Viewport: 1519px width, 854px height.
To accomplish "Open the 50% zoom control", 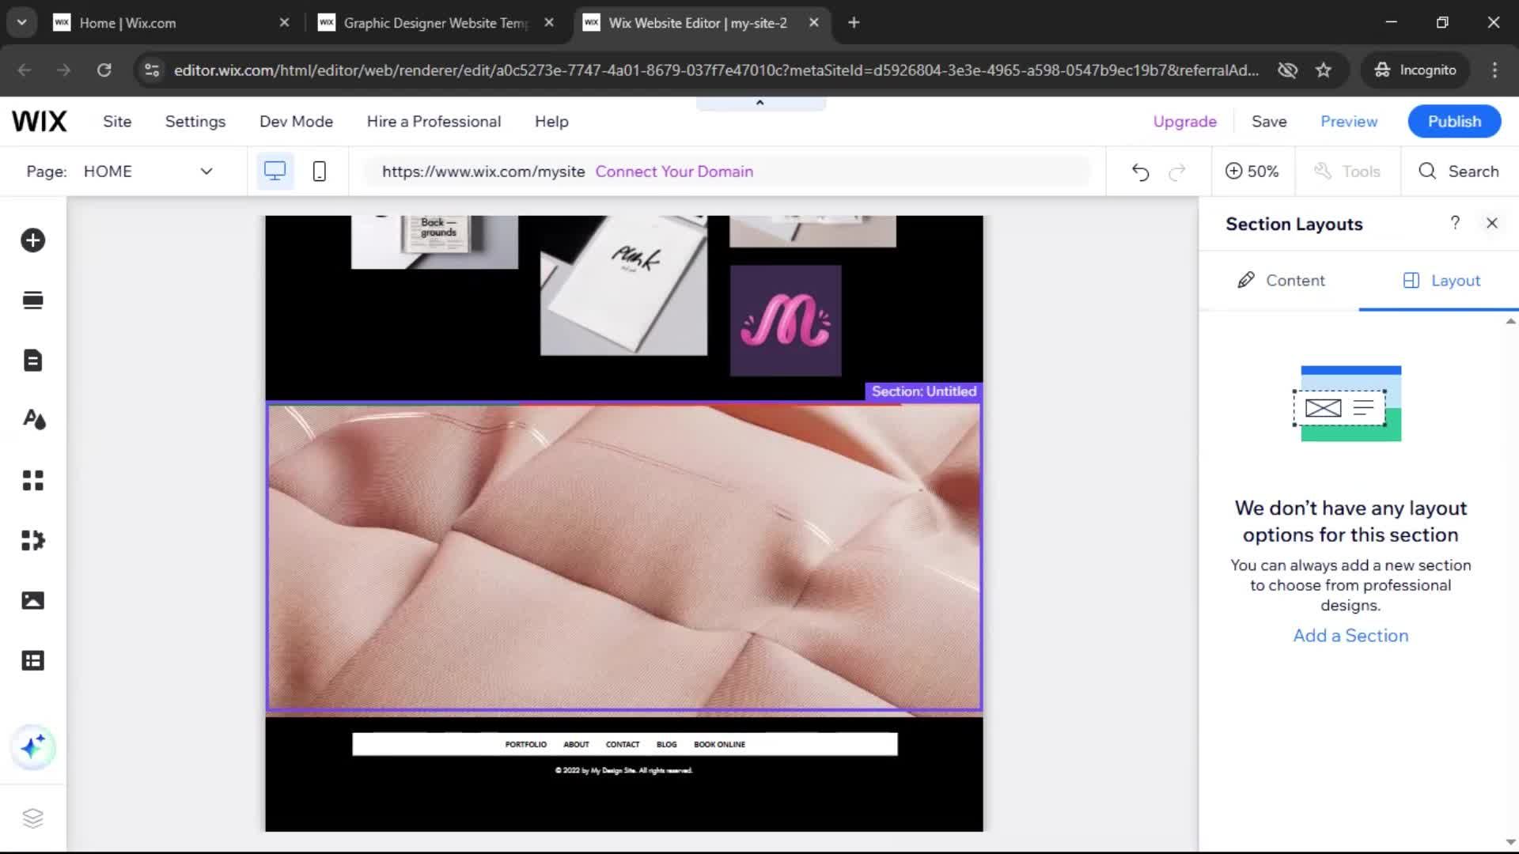I will click(x=1252, y=172).
